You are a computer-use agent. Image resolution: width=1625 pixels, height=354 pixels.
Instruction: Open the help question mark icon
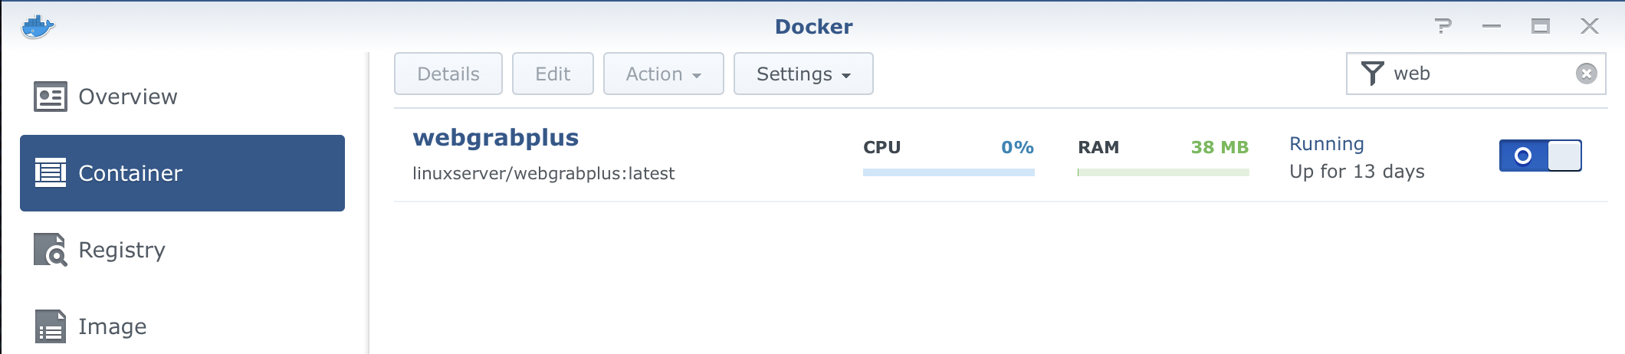pyautogui.click(x=1443, y=26)
